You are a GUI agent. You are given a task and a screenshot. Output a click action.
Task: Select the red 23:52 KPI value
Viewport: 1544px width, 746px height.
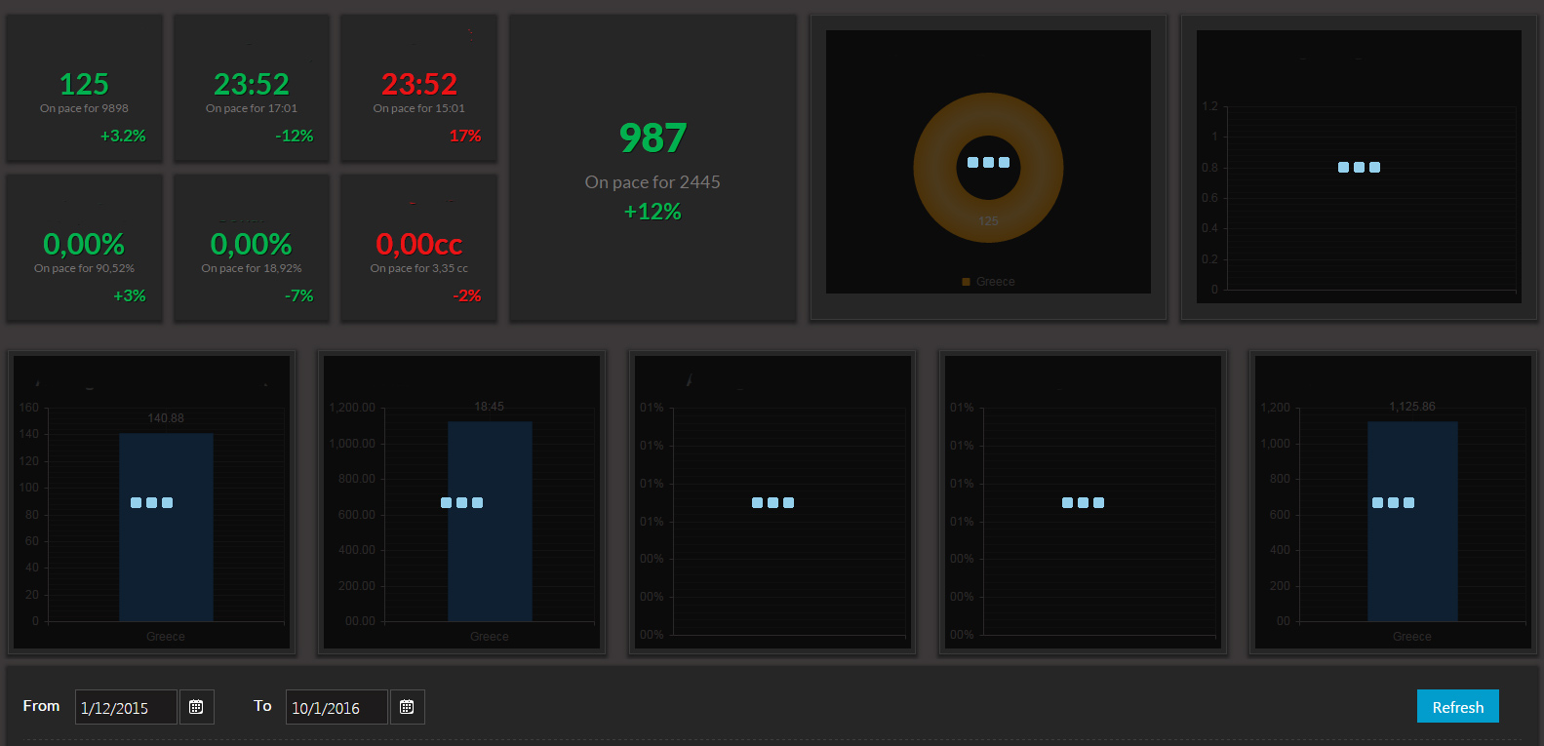419,84
